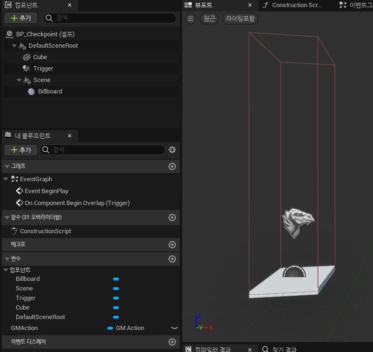Collapse the Scene component tree node
The width and height of the screenshot is (373, 352).
coord(19,80)
